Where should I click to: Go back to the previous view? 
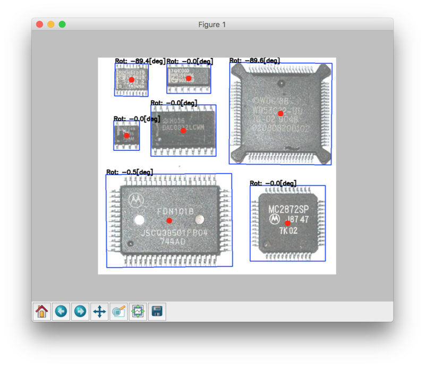[x=61, y=311]
